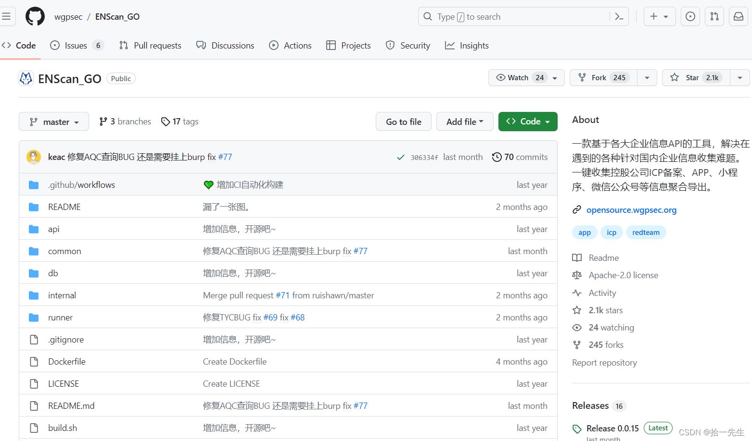Open pull requests icon in header
752x441 pixels.
pyautogui.click(x=714, y=16)
